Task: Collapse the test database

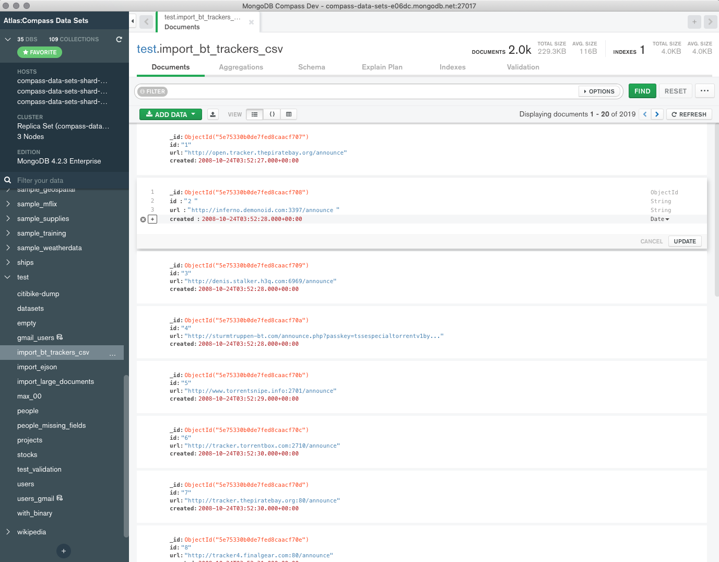Action: click(8, 277)
